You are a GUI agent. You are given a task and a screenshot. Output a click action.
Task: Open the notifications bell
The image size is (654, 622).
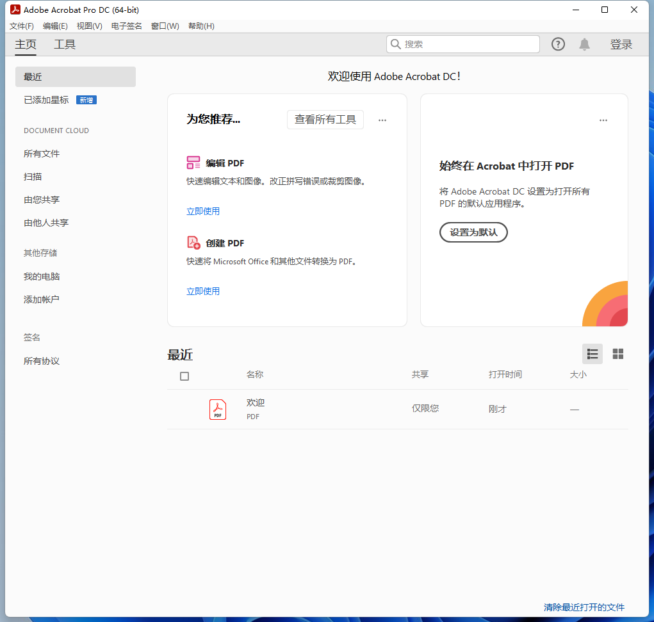584,44
